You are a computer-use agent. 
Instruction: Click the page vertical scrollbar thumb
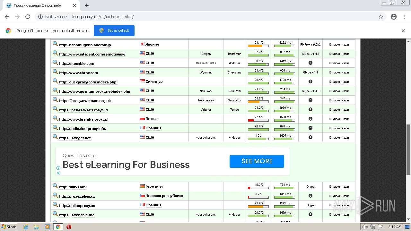pos(408,150)
